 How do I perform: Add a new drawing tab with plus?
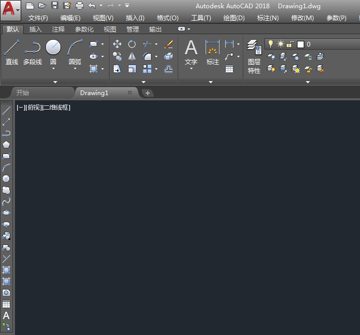(148, 93)
